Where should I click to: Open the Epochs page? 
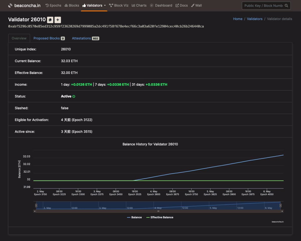(53, 5)
